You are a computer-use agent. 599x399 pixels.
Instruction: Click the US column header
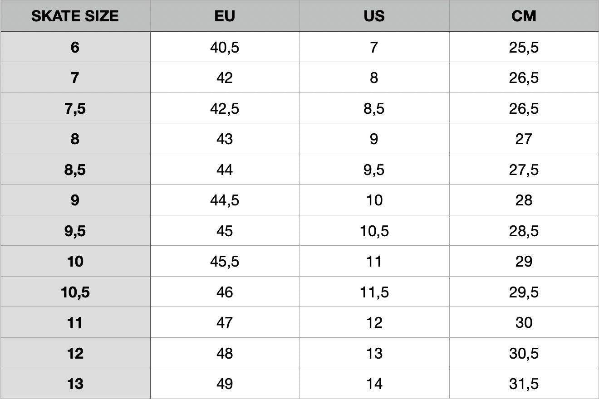374,16
